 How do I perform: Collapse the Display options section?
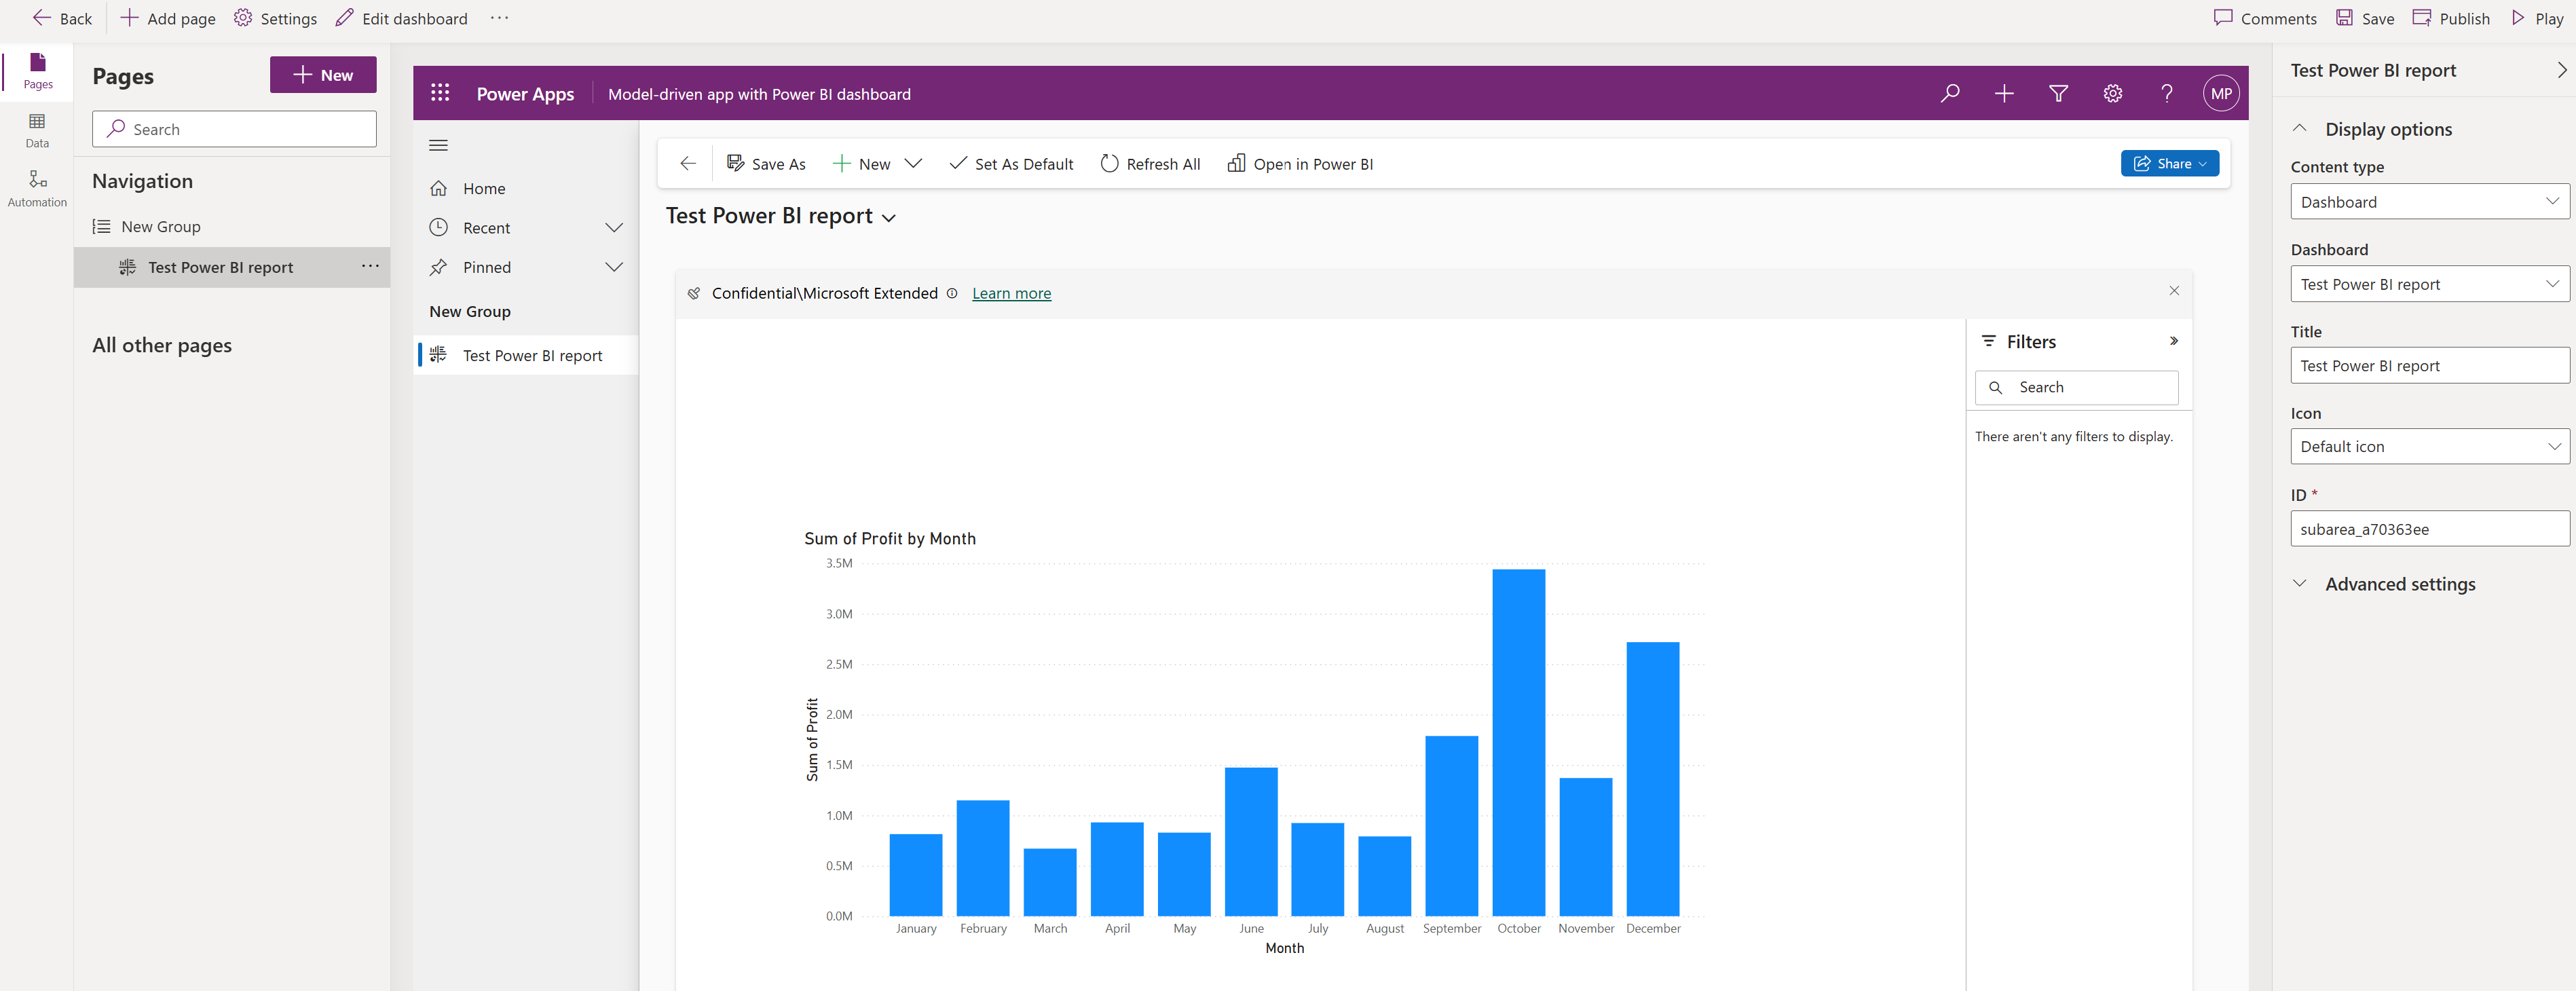(2299, 129)
